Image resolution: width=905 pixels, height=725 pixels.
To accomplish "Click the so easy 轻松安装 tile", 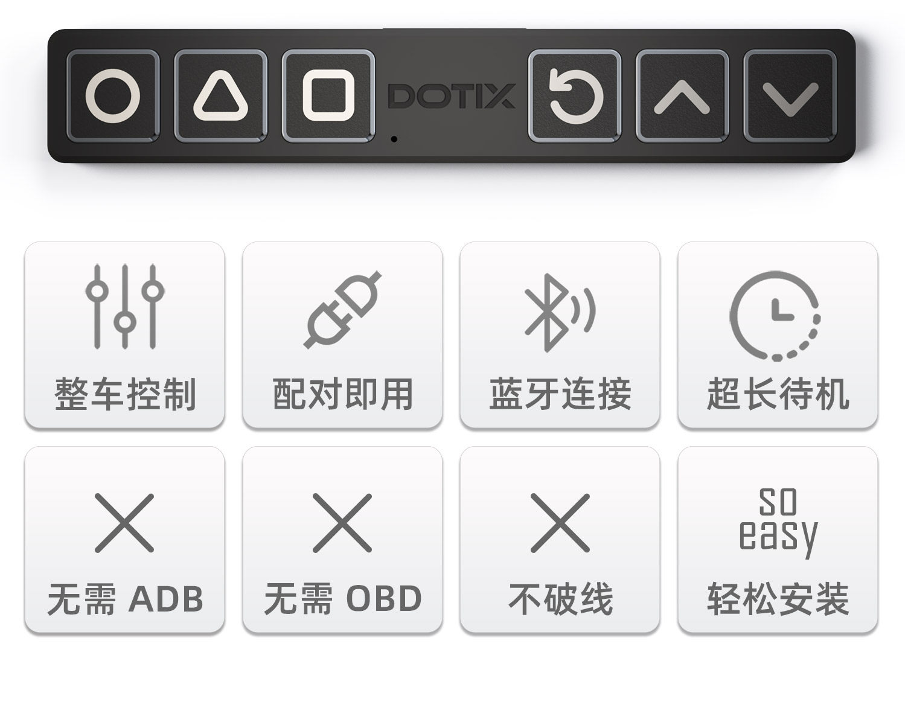I will 778,540.
